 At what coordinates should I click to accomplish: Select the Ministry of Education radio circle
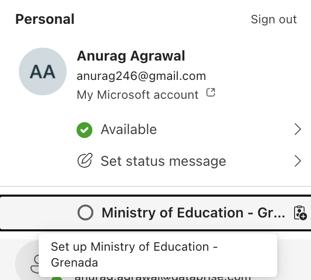point(85,213)
